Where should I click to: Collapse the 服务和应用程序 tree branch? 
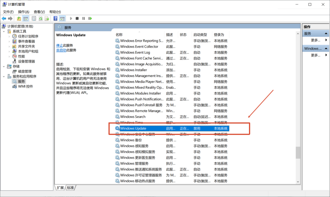tap(4, 76)
